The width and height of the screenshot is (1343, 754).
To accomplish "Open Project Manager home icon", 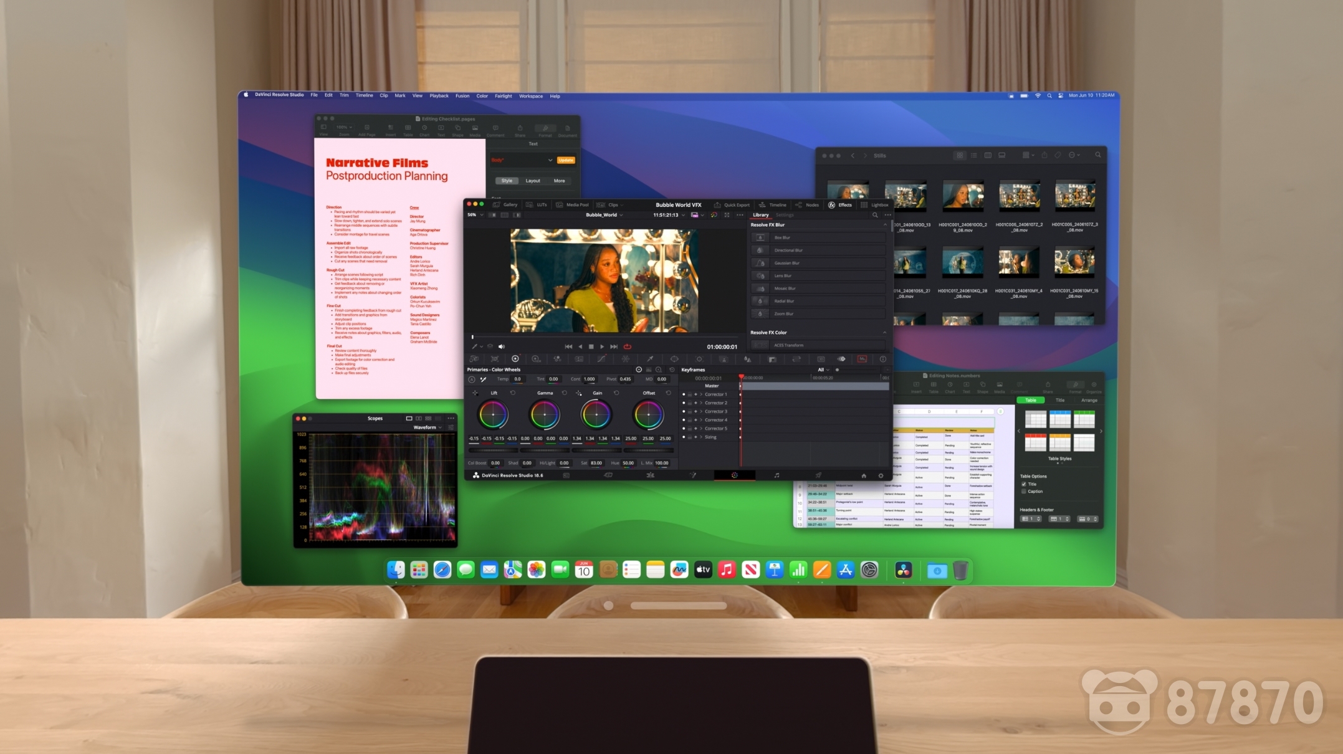I will coord(864,475).
